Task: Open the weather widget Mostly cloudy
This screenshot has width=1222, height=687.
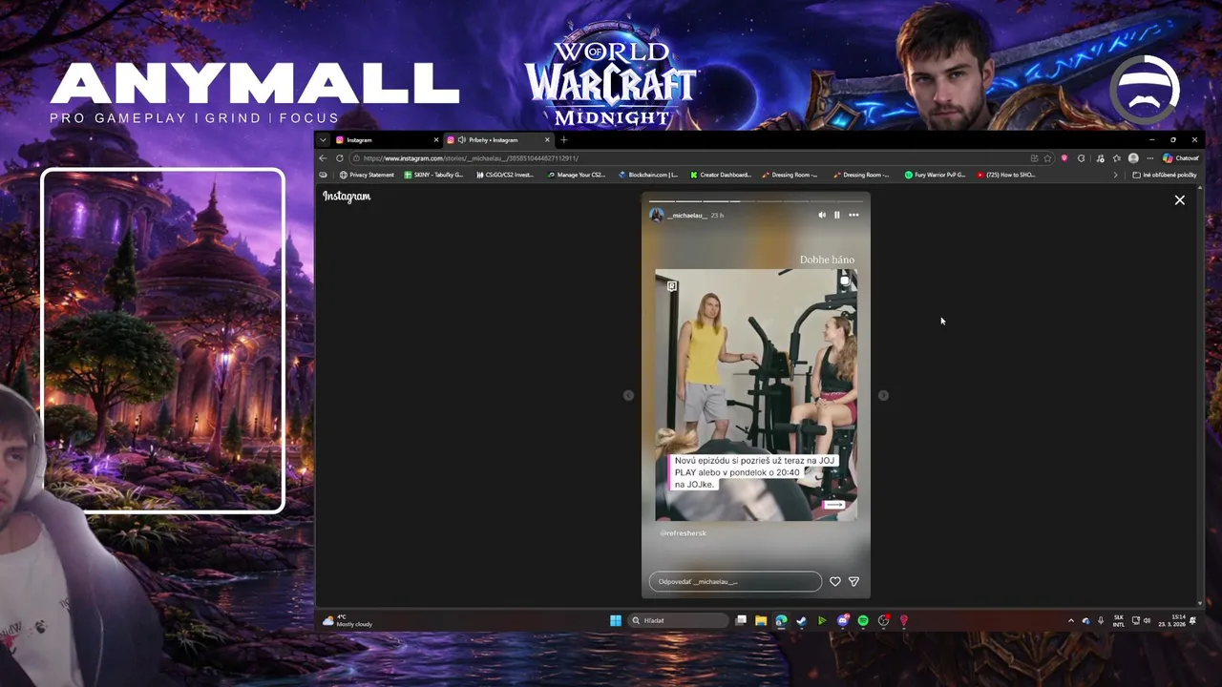Action: click(348, 620)
